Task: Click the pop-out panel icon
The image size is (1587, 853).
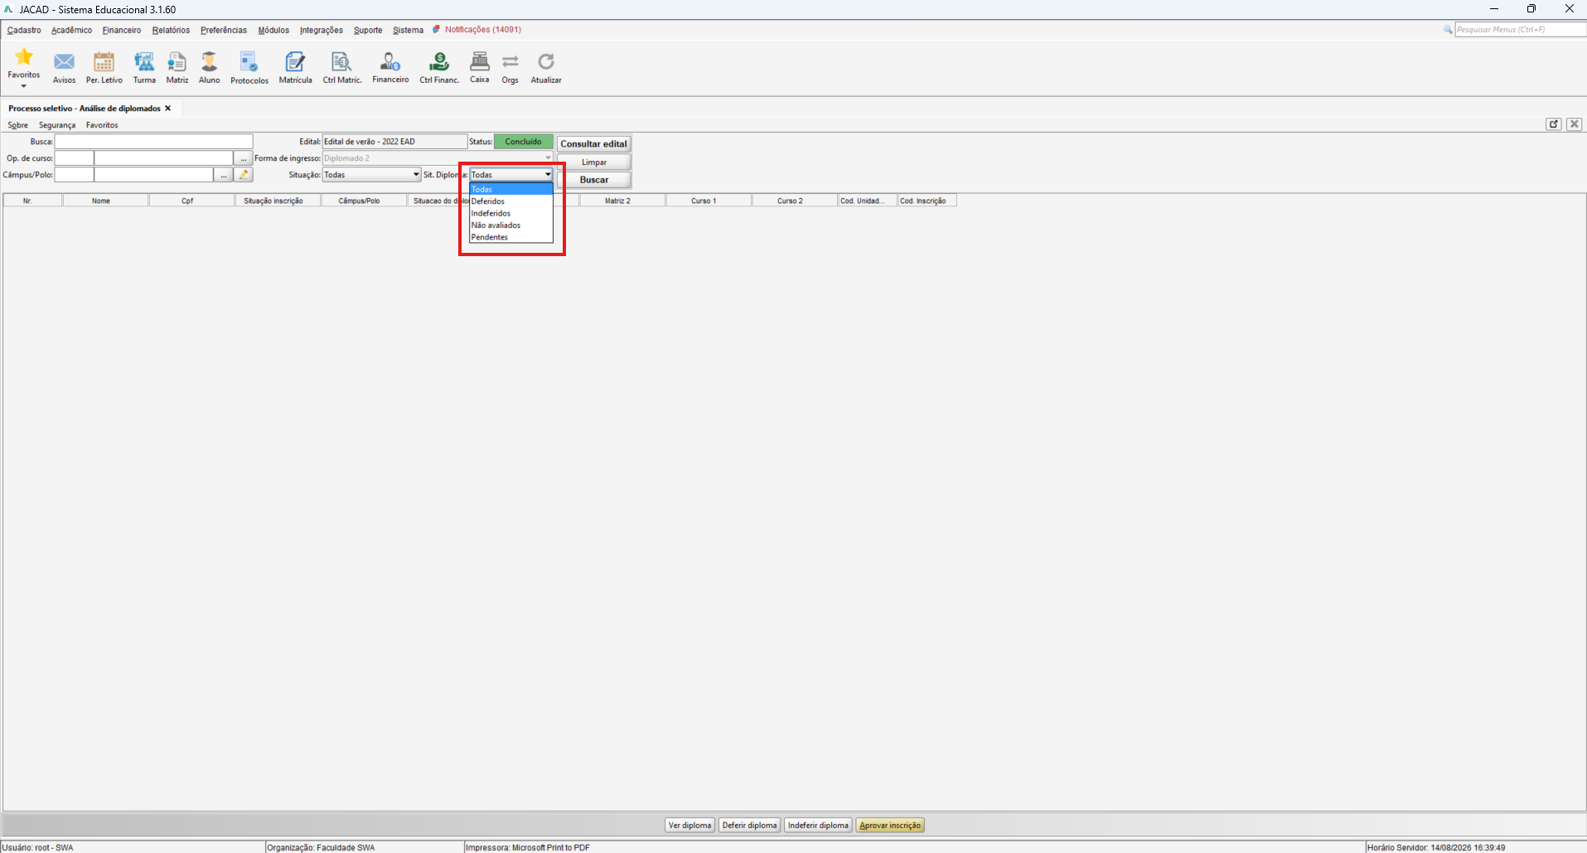Action: (x=1554, y=124)
